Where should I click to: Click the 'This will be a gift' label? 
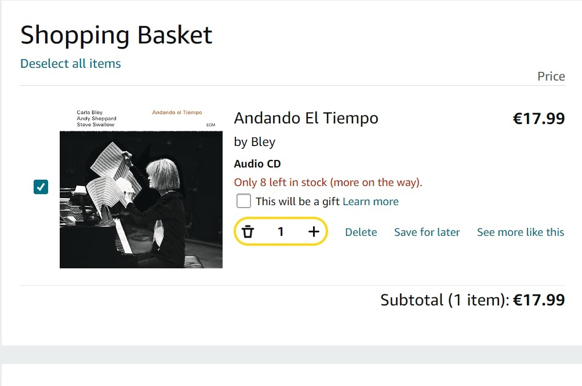coord(297,202)
